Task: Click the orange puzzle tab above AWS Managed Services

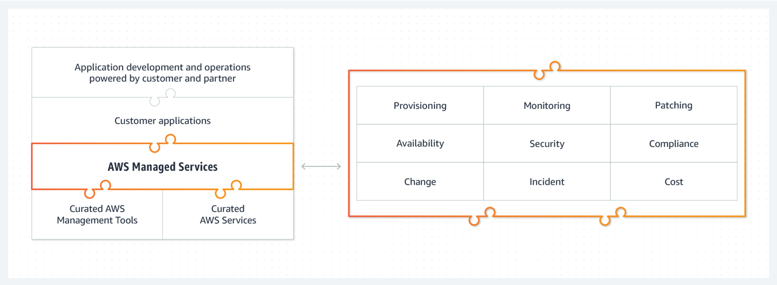Action: [162, 143]
